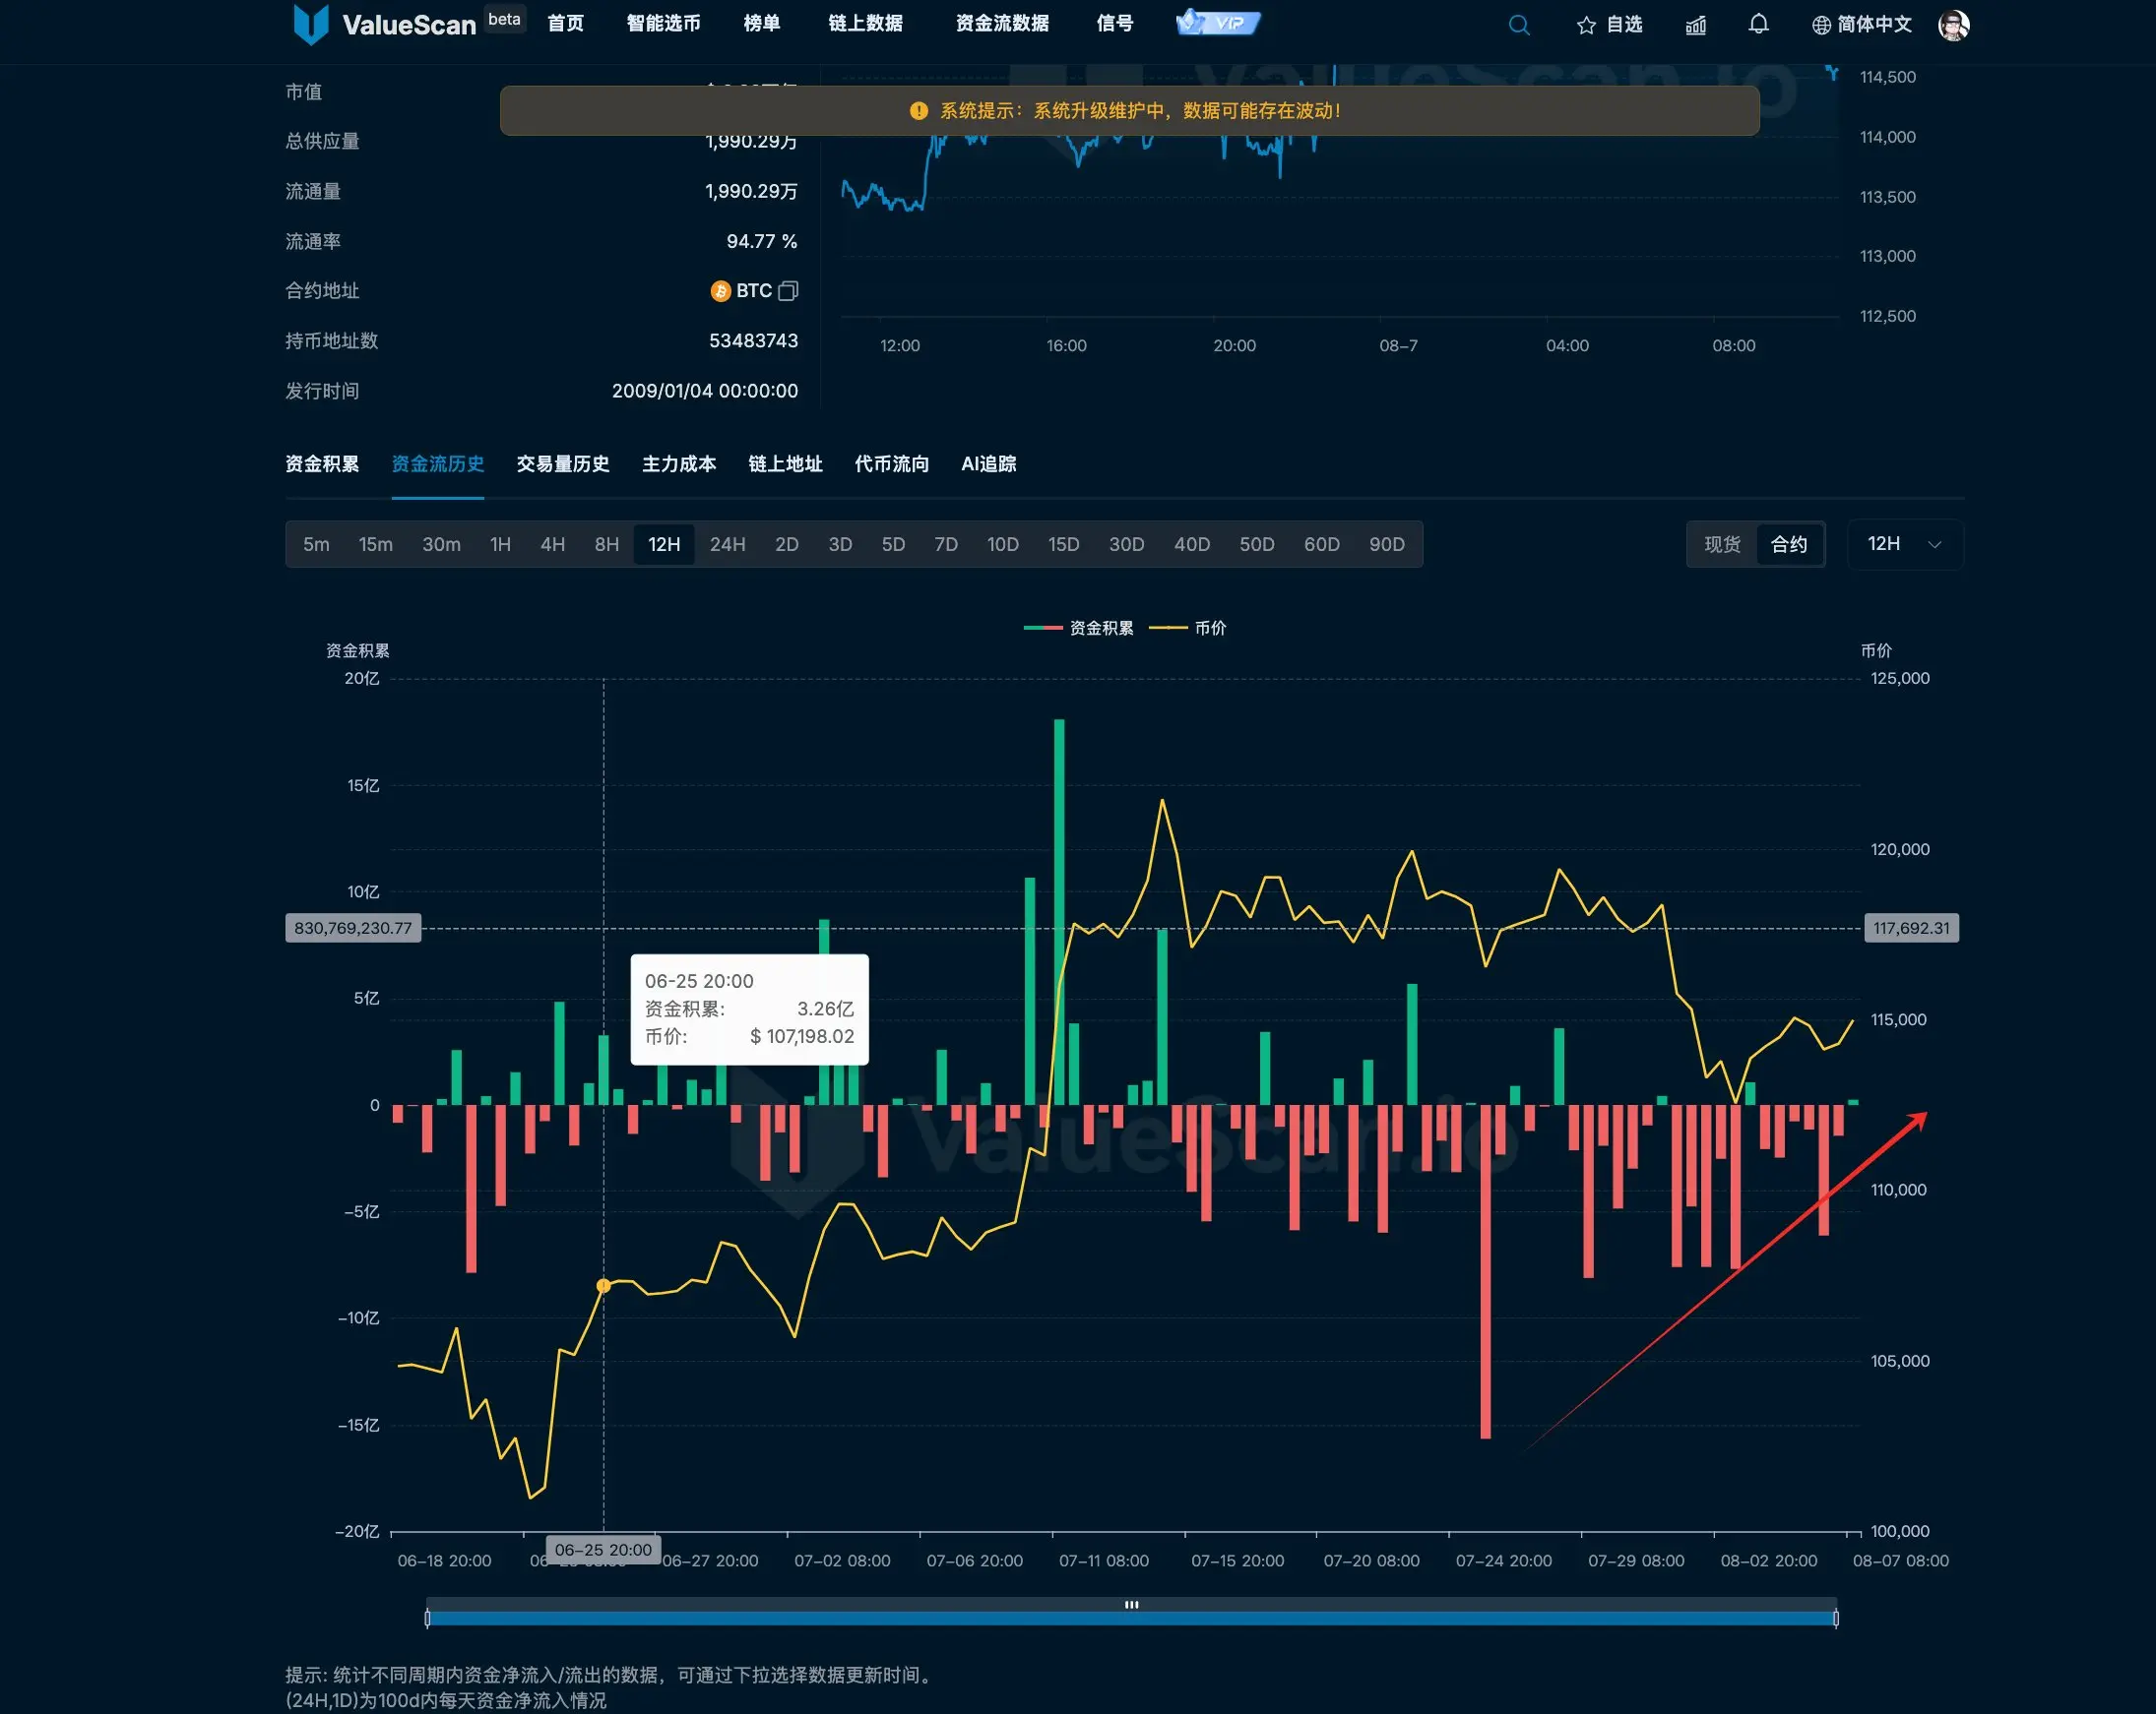
Task: Select 24H timeframe
Action: [x=728, y=545]
